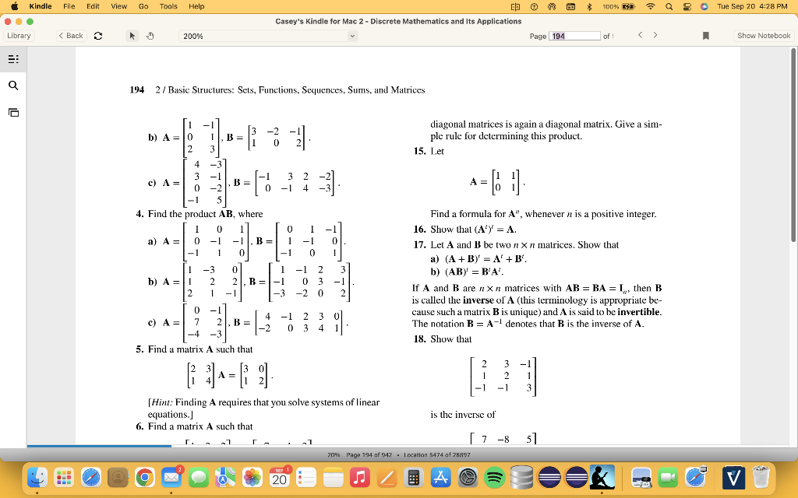Image resolution: width=798 pixels, height=498 pixels.
Task: Go to the Library
Action: coord(19,35)
